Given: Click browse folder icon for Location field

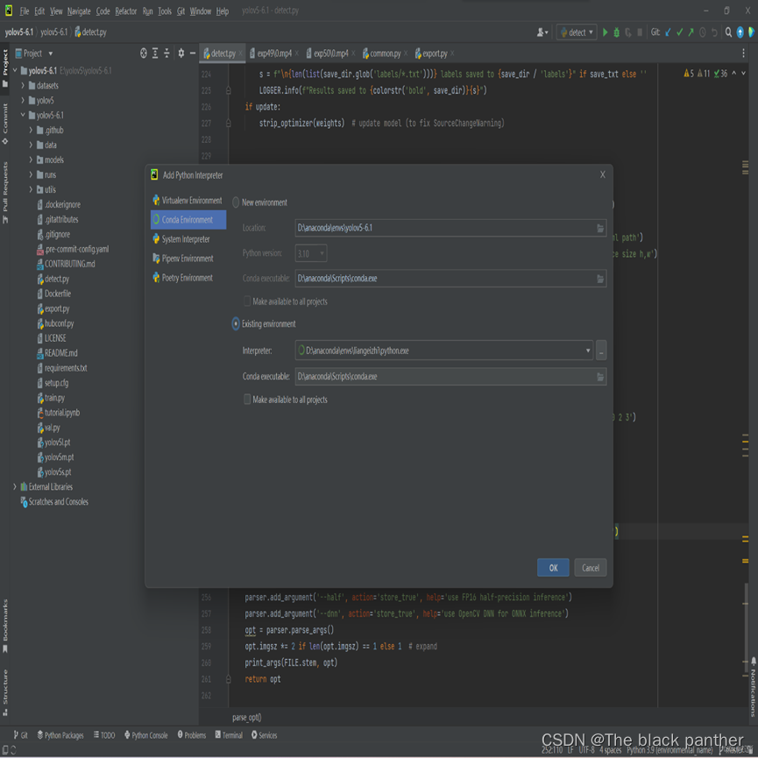Looking at the screenshot, I should 600,228.
